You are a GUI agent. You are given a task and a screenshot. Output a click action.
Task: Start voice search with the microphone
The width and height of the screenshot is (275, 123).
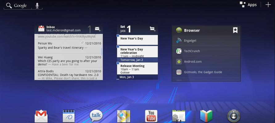37,6
